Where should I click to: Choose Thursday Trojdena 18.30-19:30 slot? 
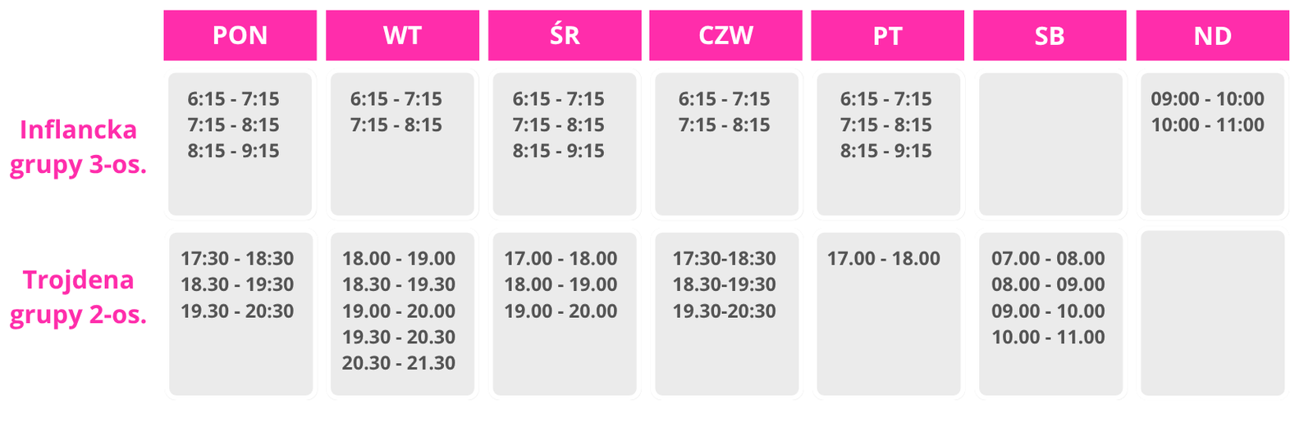point(724,284)
